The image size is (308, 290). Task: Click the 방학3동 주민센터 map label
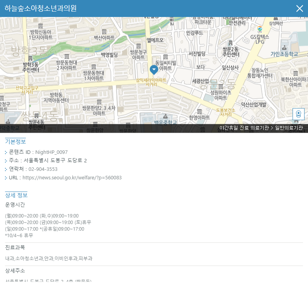[30, 67]
